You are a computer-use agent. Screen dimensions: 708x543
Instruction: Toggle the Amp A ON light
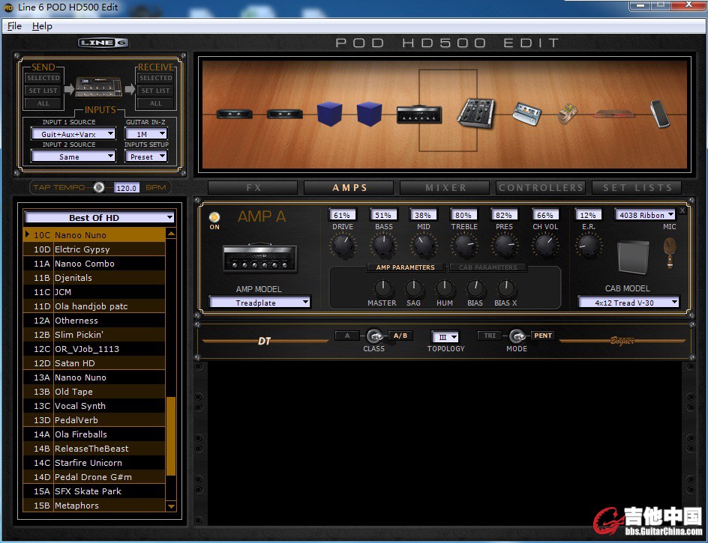pyautogui.click(x=214, y=217)
